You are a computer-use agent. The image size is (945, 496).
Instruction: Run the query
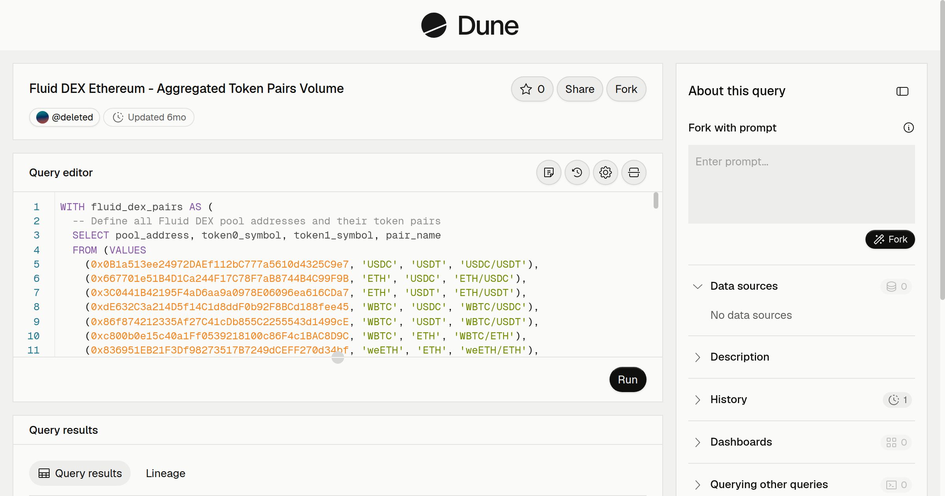(628, 379)
